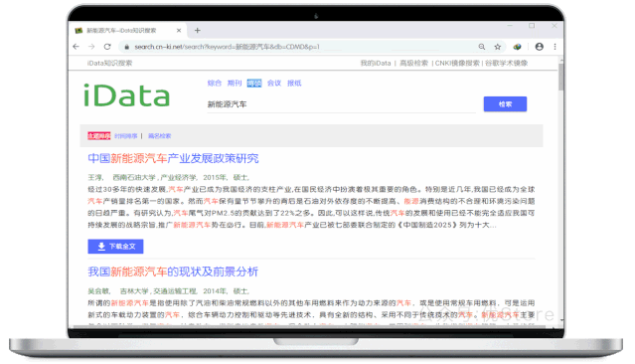
Task: Close the iData search browser tab
Action: (x=179, y=31)
